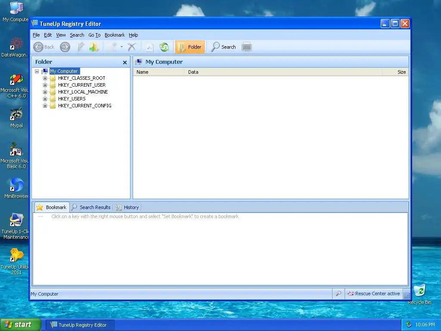
Task: Collapse the My Computer tree node
Action: (37, 71)
